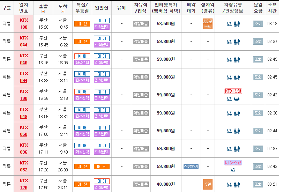Click the wheelchair icon in the KTX 052 row
The image size is (283, 192).
(233, 170)
